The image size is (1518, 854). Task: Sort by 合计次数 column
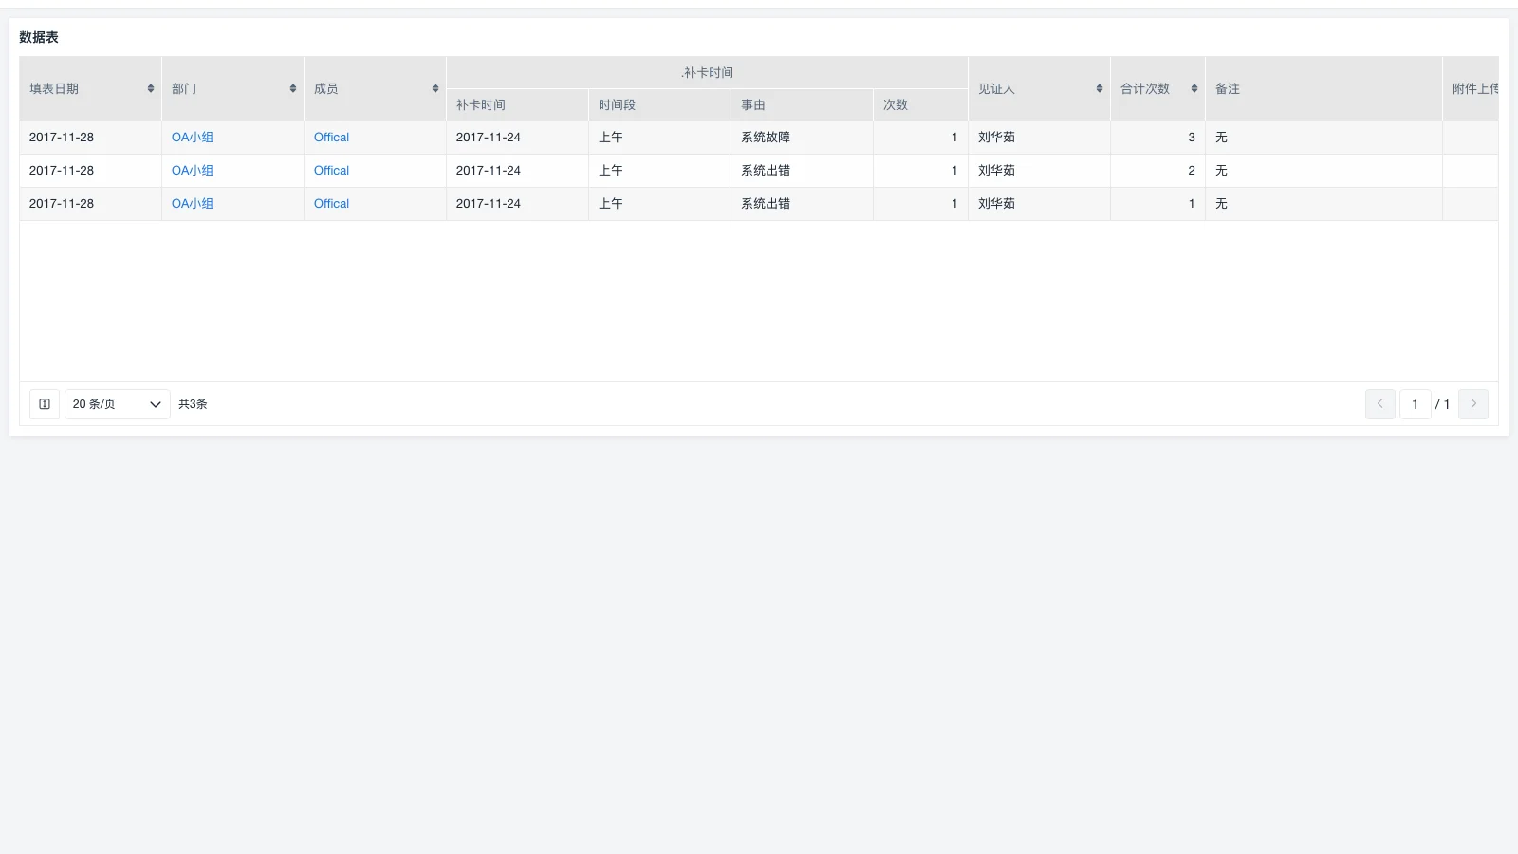tap(1194, 88)
